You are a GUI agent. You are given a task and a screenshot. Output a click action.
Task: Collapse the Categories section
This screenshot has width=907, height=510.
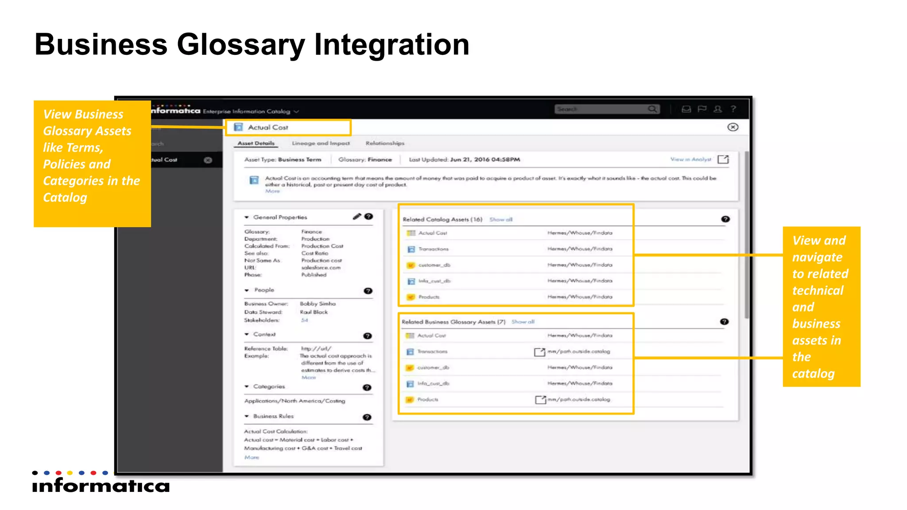point(247,386)
